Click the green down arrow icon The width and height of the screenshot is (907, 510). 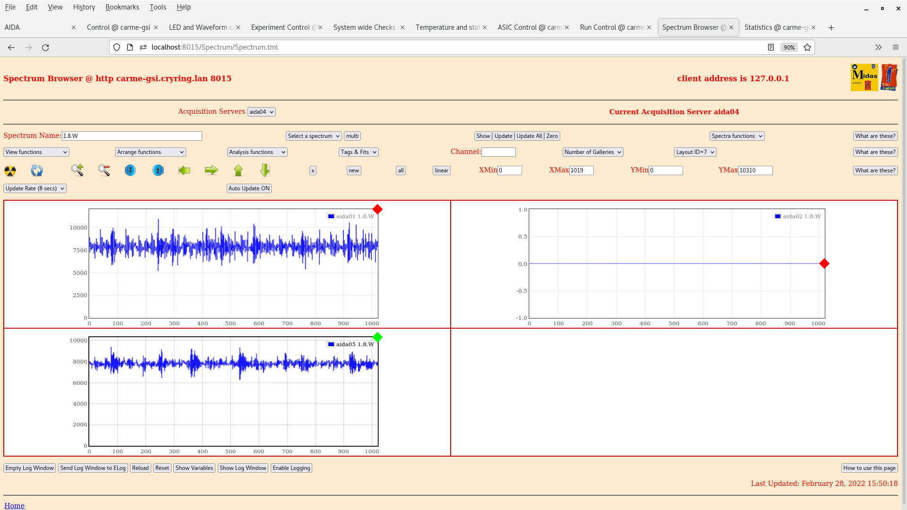point(265,170)
